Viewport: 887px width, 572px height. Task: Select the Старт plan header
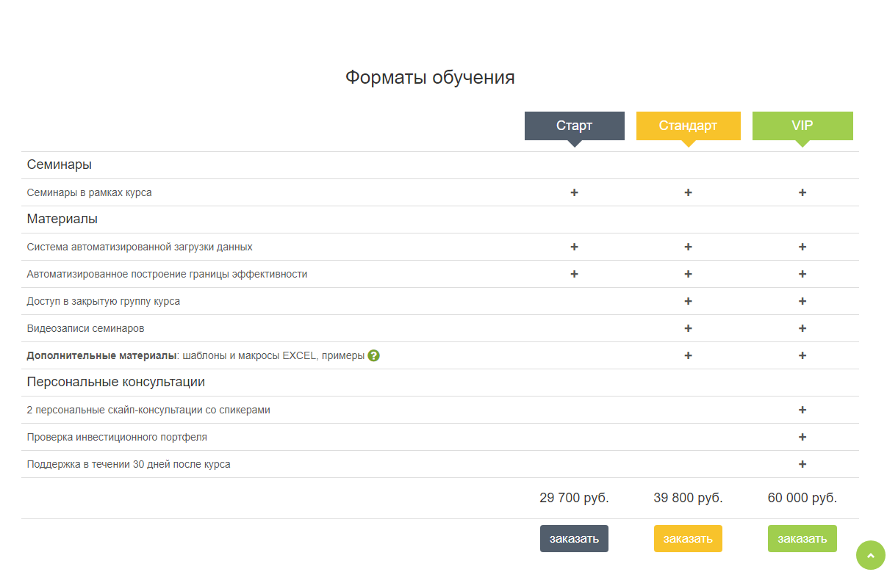[574, 126]
